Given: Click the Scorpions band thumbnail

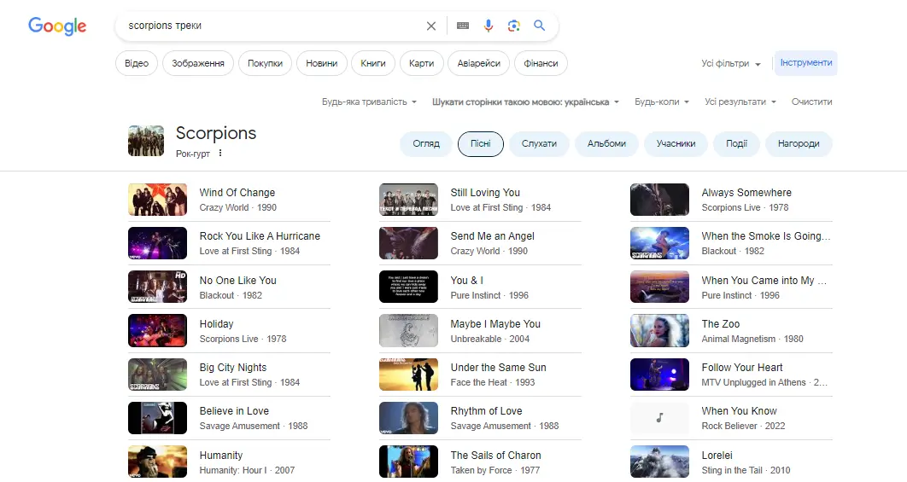Looking at the screenshot, I should (146, 141).
